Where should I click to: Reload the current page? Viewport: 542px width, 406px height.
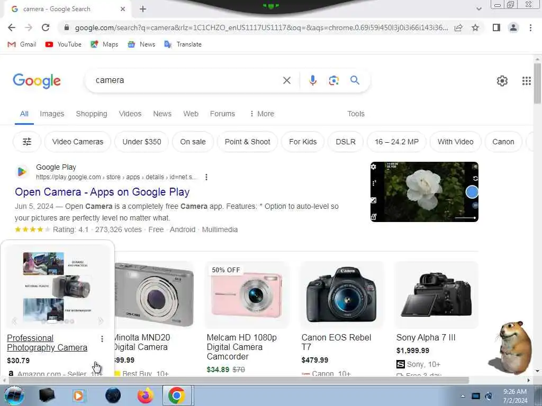tap(46, 27)
